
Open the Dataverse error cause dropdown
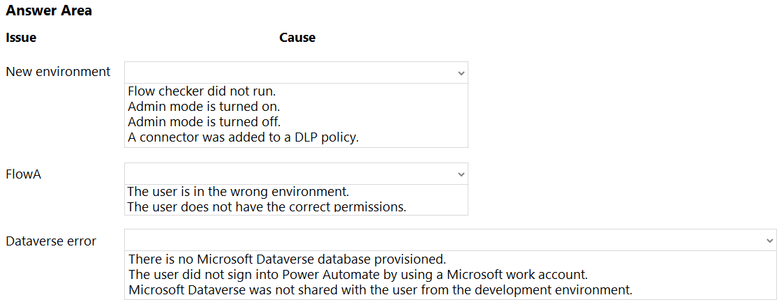tap(450, 240)
